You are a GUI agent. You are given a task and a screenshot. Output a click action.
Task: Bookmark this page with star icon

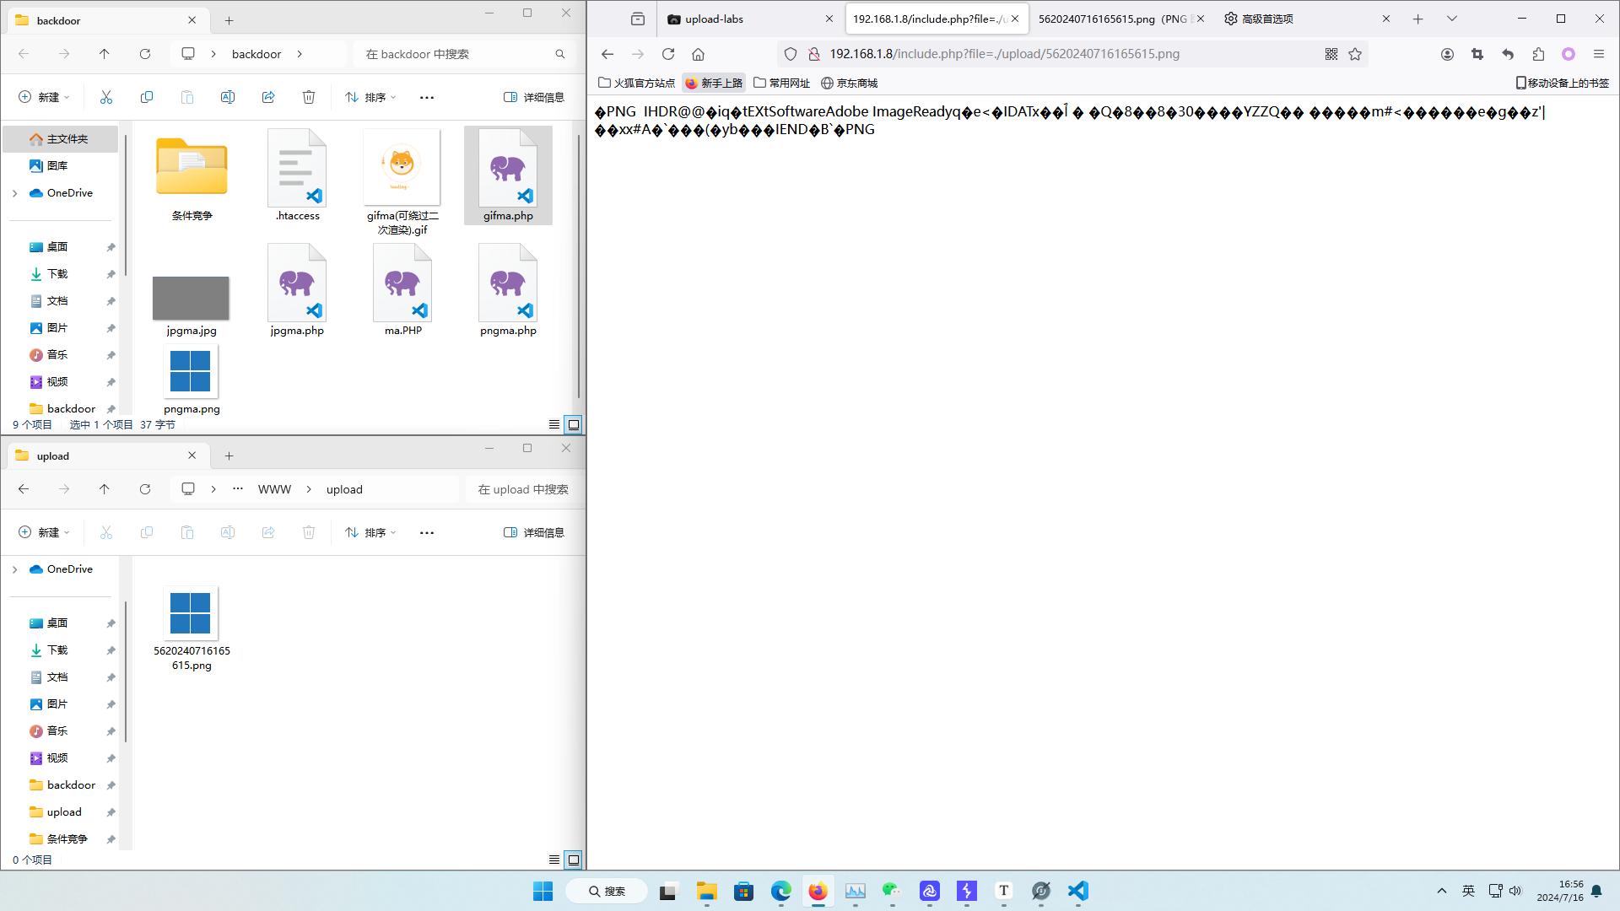click(1355, 54)
